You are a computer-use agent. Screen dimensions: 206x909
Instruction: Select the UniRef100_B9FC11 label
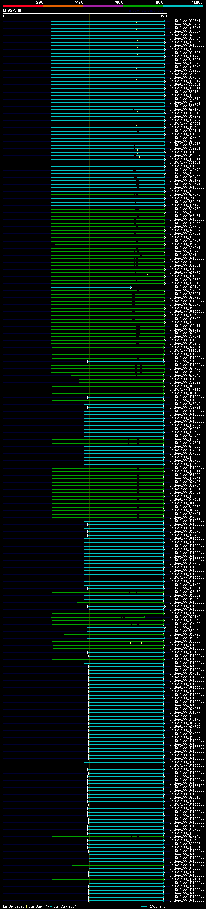184,88
